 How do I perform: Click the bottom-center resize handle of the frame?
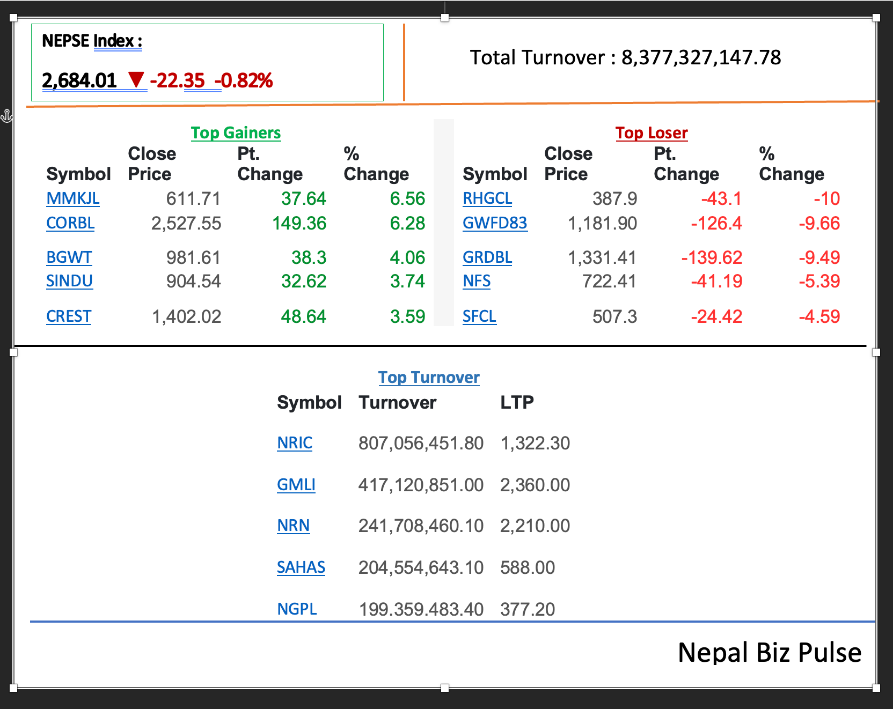(444, 688)
